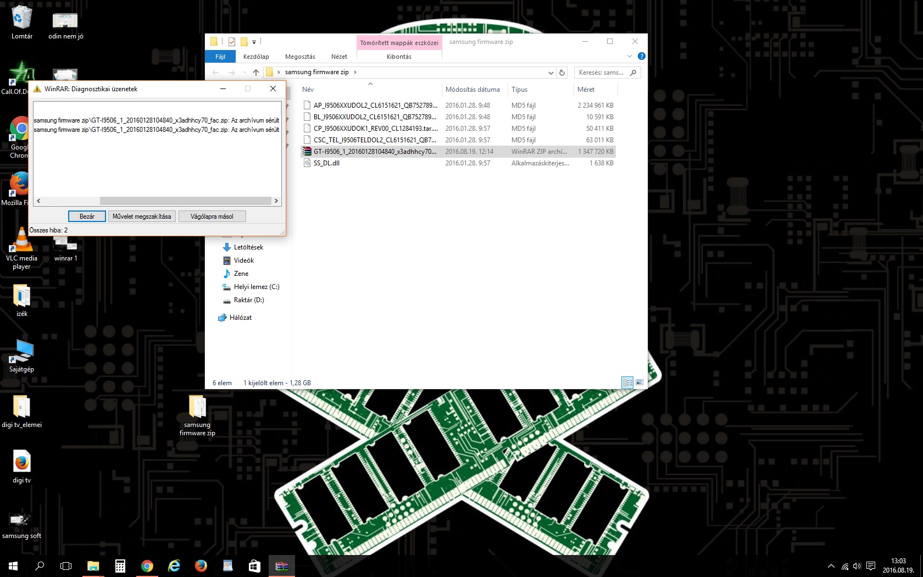Screen dimensions: 923x577
Task: Click the Explorer help question mark icon
Action: point(641,56)
